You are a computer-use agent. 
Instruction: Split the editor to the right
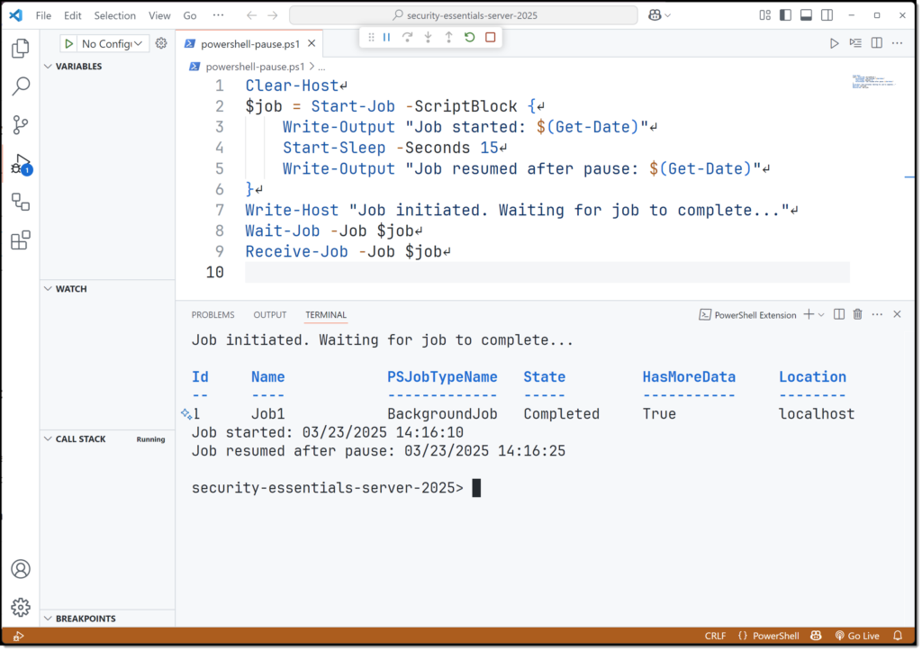[x=877, y=43]
